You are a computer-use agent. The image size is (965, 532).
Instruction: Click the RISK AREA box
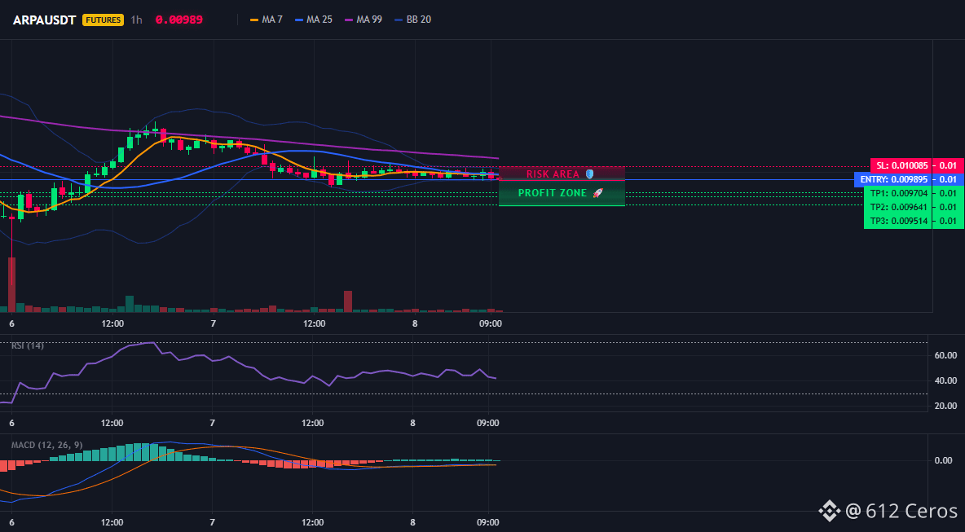coord(562,174)
